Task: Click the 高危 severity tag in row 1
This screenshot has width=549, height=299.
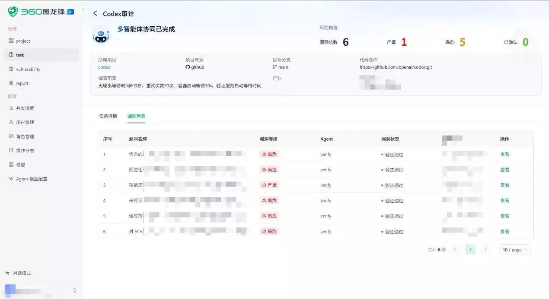Action: coord(269,154)
